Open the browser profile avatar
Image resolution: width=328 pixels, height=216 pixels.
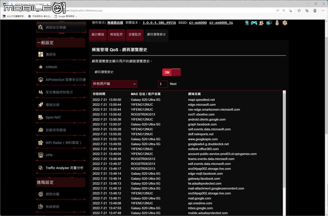[x=315, y=10]
